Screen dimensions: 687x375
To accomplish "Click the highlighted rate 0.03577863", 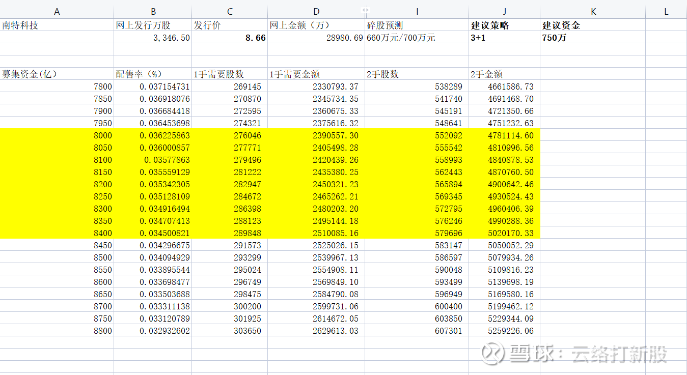I will [153, 160].
